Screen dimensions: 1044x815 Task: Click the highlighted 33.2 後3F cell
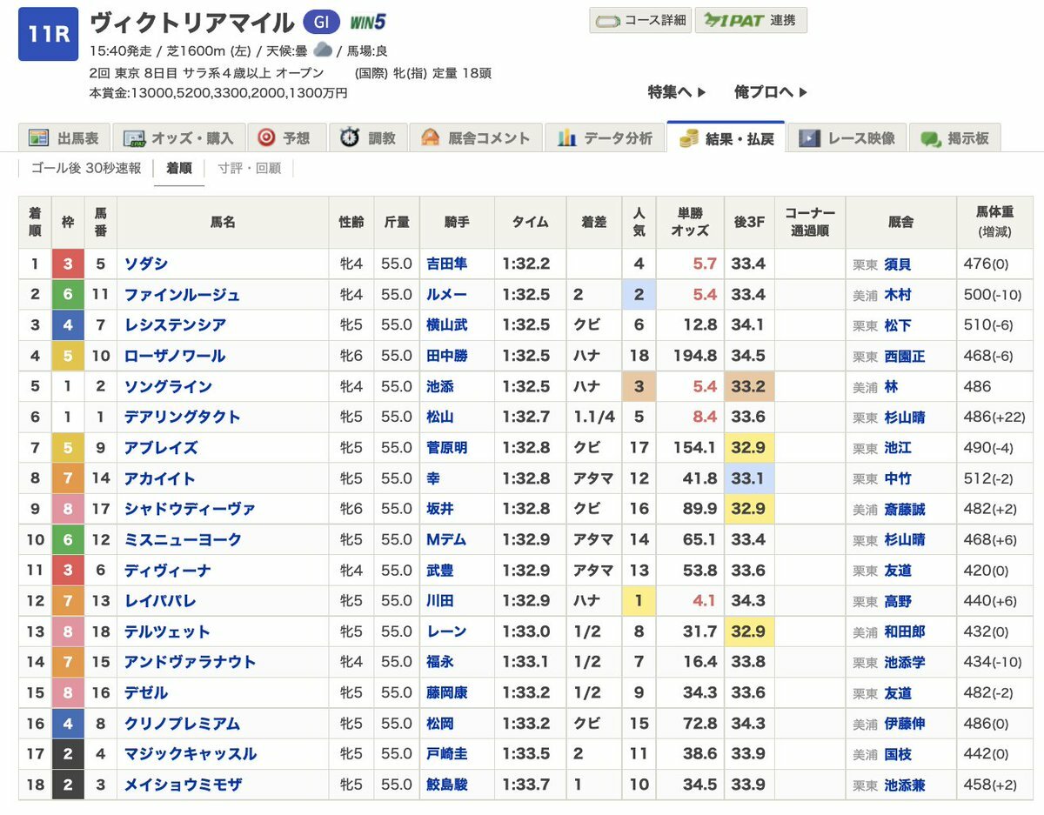tap(748, 386)
